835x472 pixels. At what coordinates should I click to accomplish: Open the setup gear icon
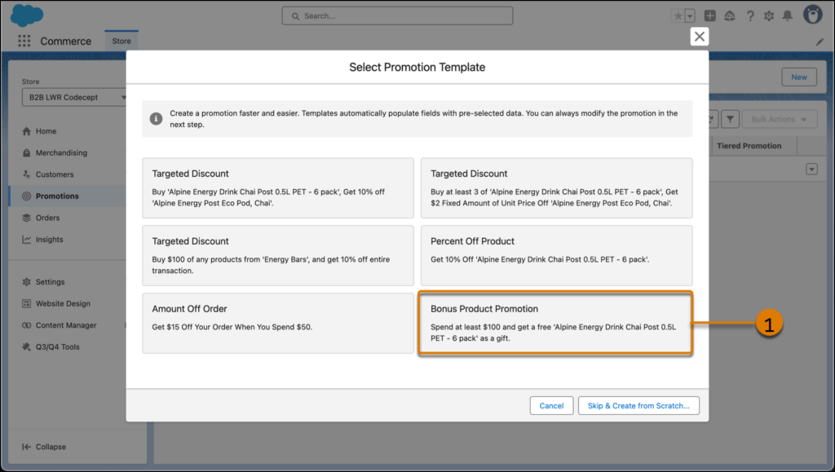point(768,16)
